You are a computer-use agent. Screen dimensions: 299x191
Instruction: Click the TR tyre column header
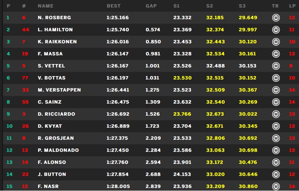pos(275,6)
